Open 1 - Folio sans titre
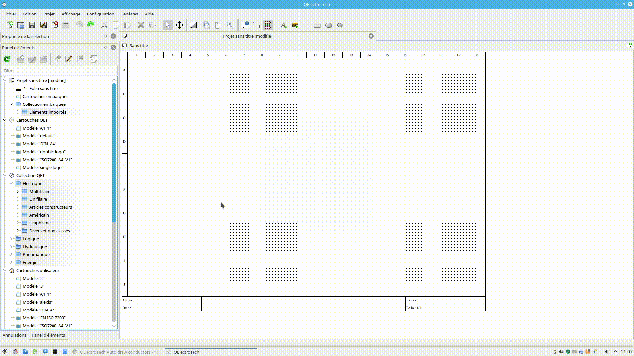This screenshot has height=356, width=634. (41, 88)
